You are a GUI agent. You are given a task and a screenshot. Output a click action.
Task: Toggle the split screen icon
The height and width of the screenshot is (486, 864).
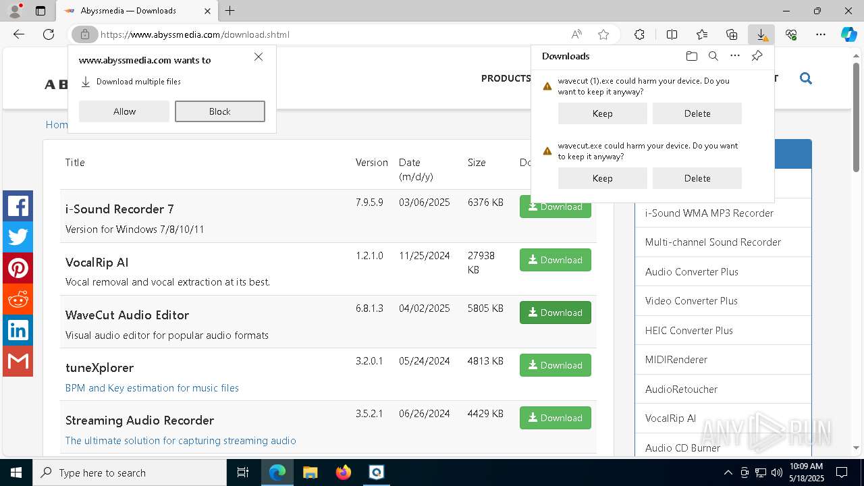[672, 34]
